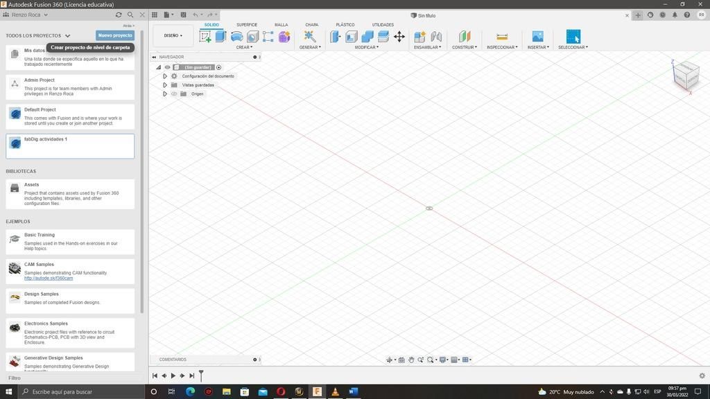Switch to the SUPERFICIE tab

[x=247, y=25]
